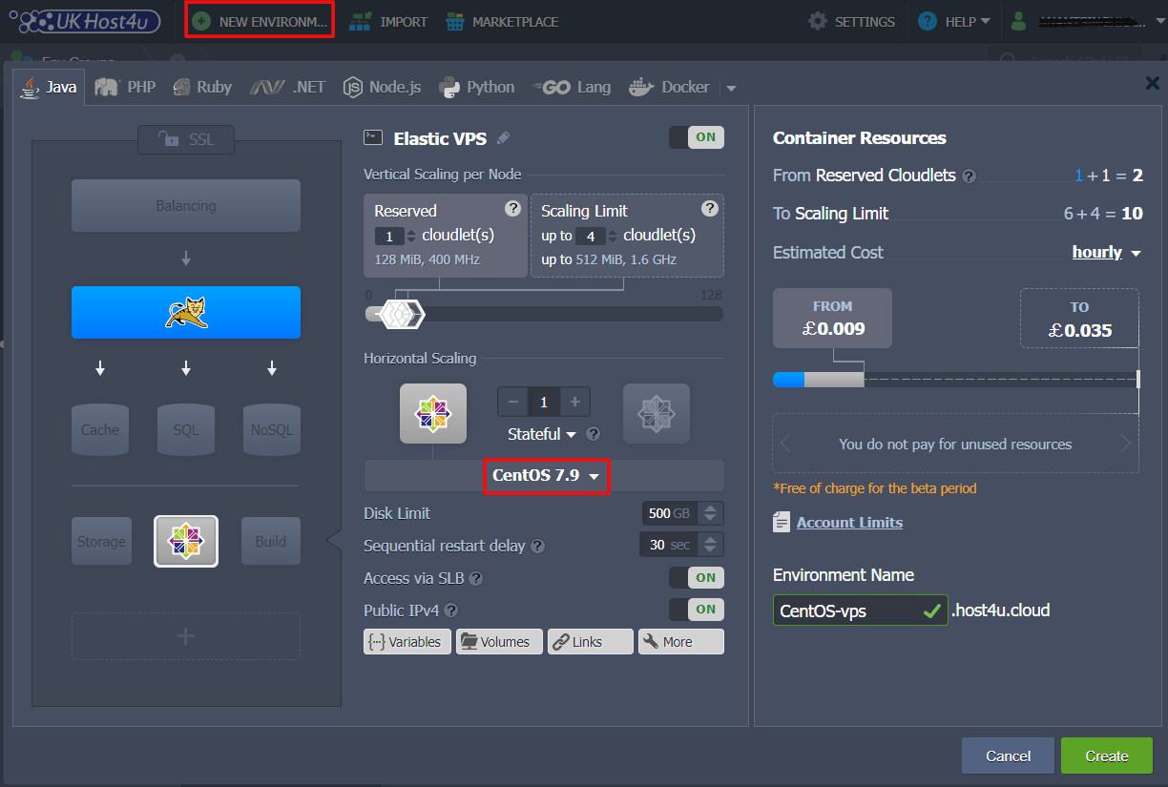Open the CentOS 7.9 version dropdown
The height and width of the screenshot is (787, 1168).
click(x=546, y=475)
